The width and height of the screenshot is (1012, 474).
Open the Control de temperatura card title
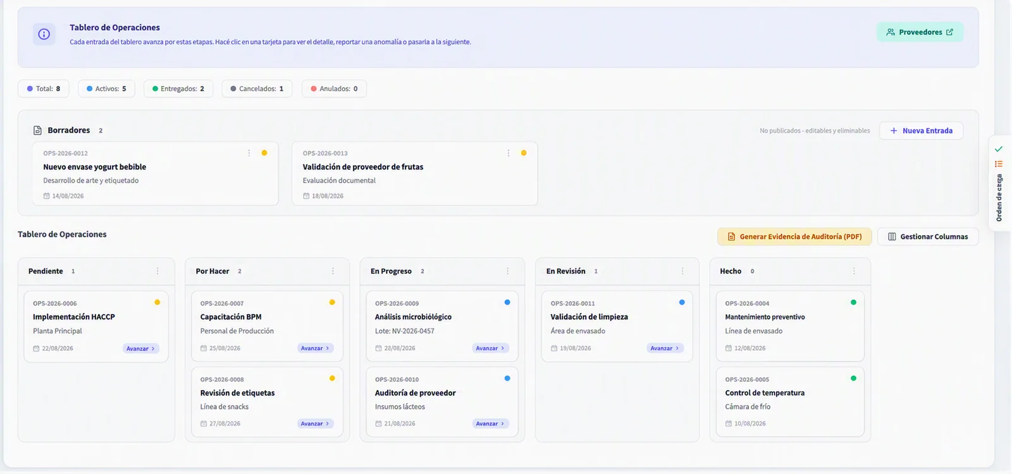765,393
